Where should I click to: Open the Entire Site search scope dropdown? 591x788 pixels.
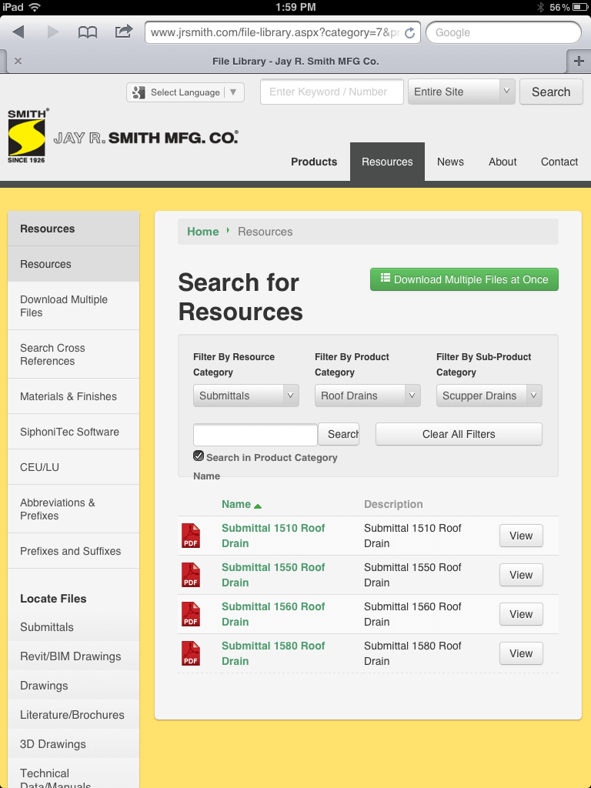click(461, 92)
